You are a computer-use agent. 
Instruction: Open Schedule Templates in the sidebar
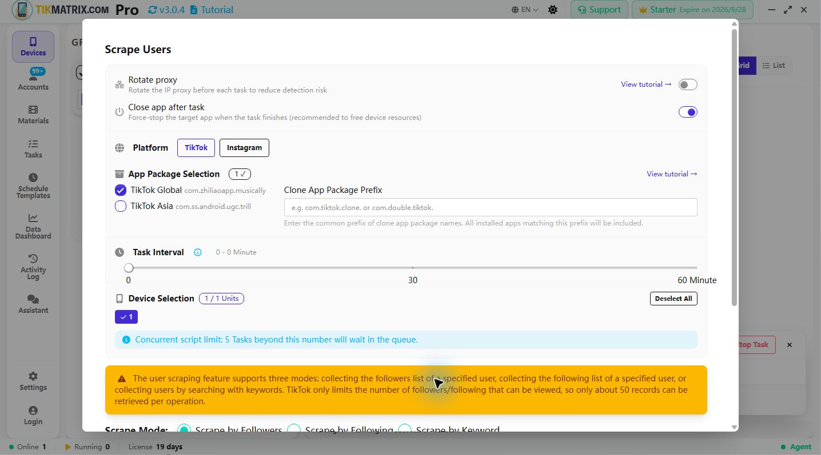33,186
